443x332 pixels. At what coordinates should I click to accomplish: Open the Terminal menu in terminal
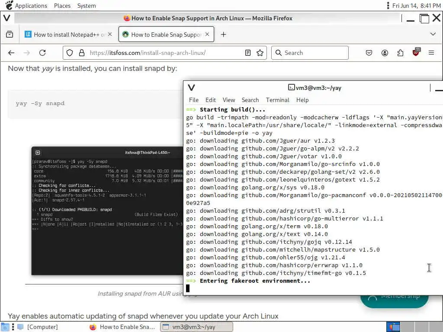pos(278,100)
